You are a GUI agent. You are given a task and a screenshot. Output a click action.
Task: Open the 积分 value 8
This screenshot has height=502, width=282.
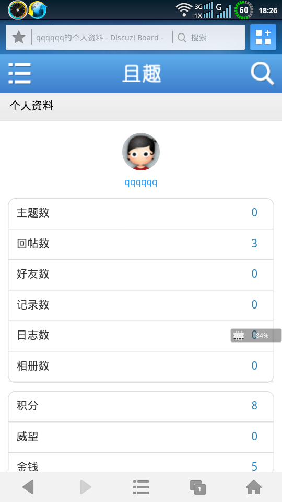pos(254,406)
